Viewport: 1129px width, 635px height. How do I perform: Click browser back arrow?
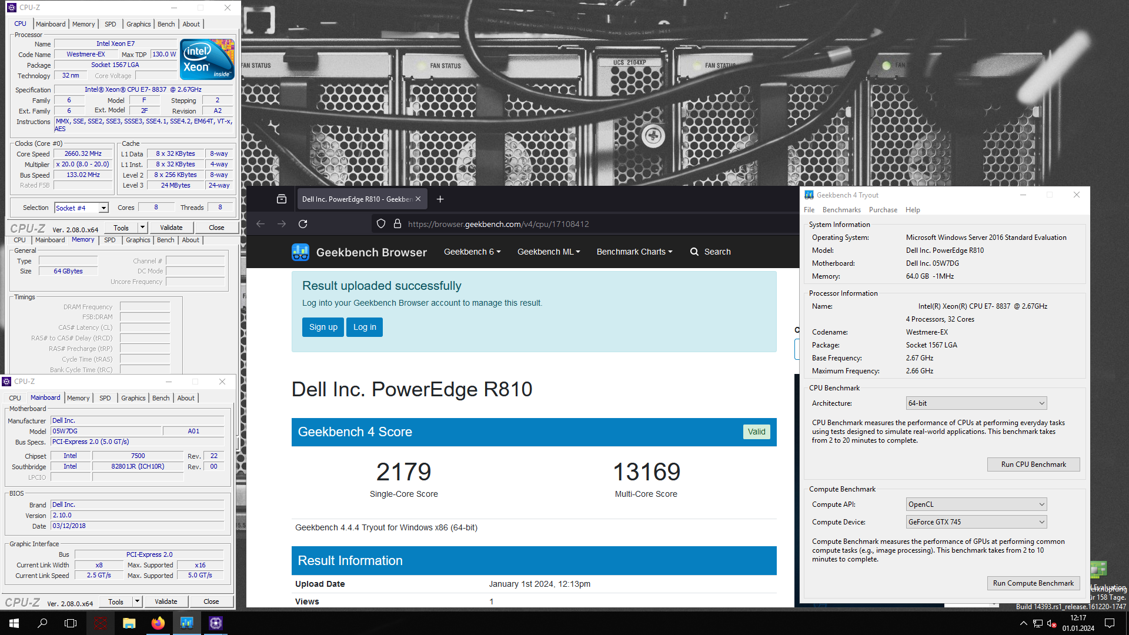[260, 224]
